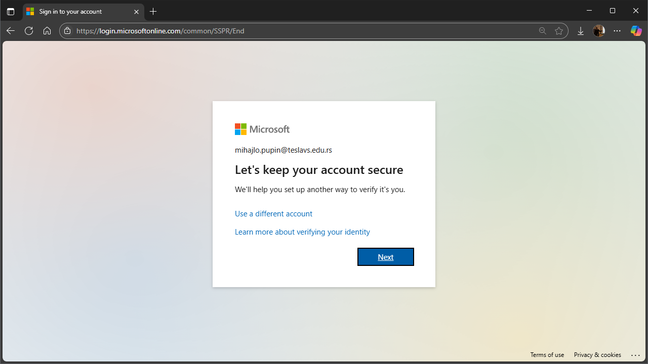
Task: Click the browser Back arrow
Action: [x=11, y=31]
